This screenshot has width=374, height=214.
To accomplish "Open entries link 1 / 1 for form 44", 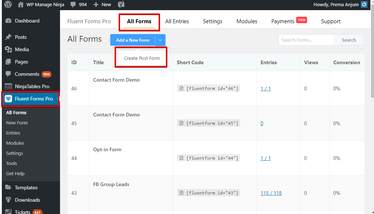I will (266, 158).
